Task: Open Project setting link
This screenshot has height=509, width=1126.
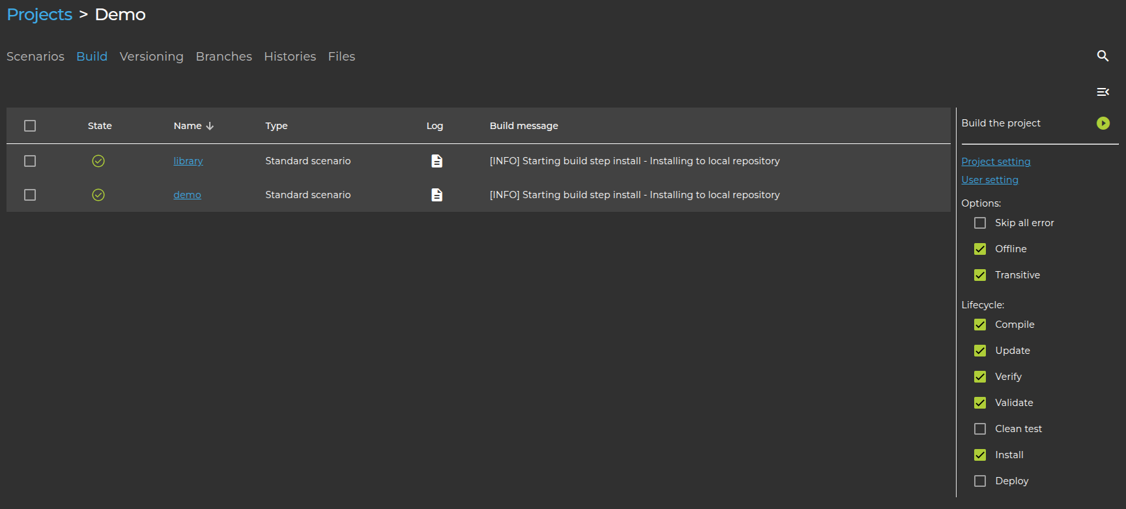Action: coord(996,162)
